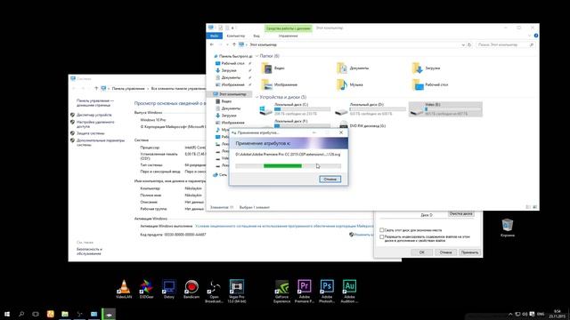
Task: Open the Adobe Audition desktop shortcut
Action: (349, 292)
